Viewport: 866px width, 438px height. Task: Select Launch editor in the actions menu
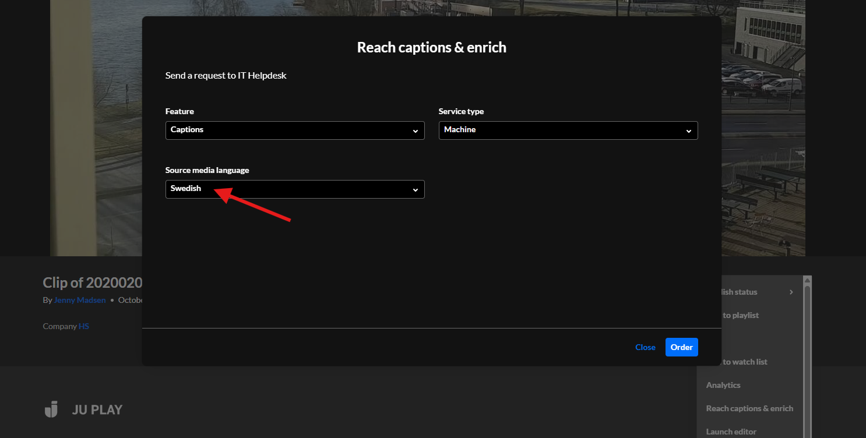(x=731, y=432)
